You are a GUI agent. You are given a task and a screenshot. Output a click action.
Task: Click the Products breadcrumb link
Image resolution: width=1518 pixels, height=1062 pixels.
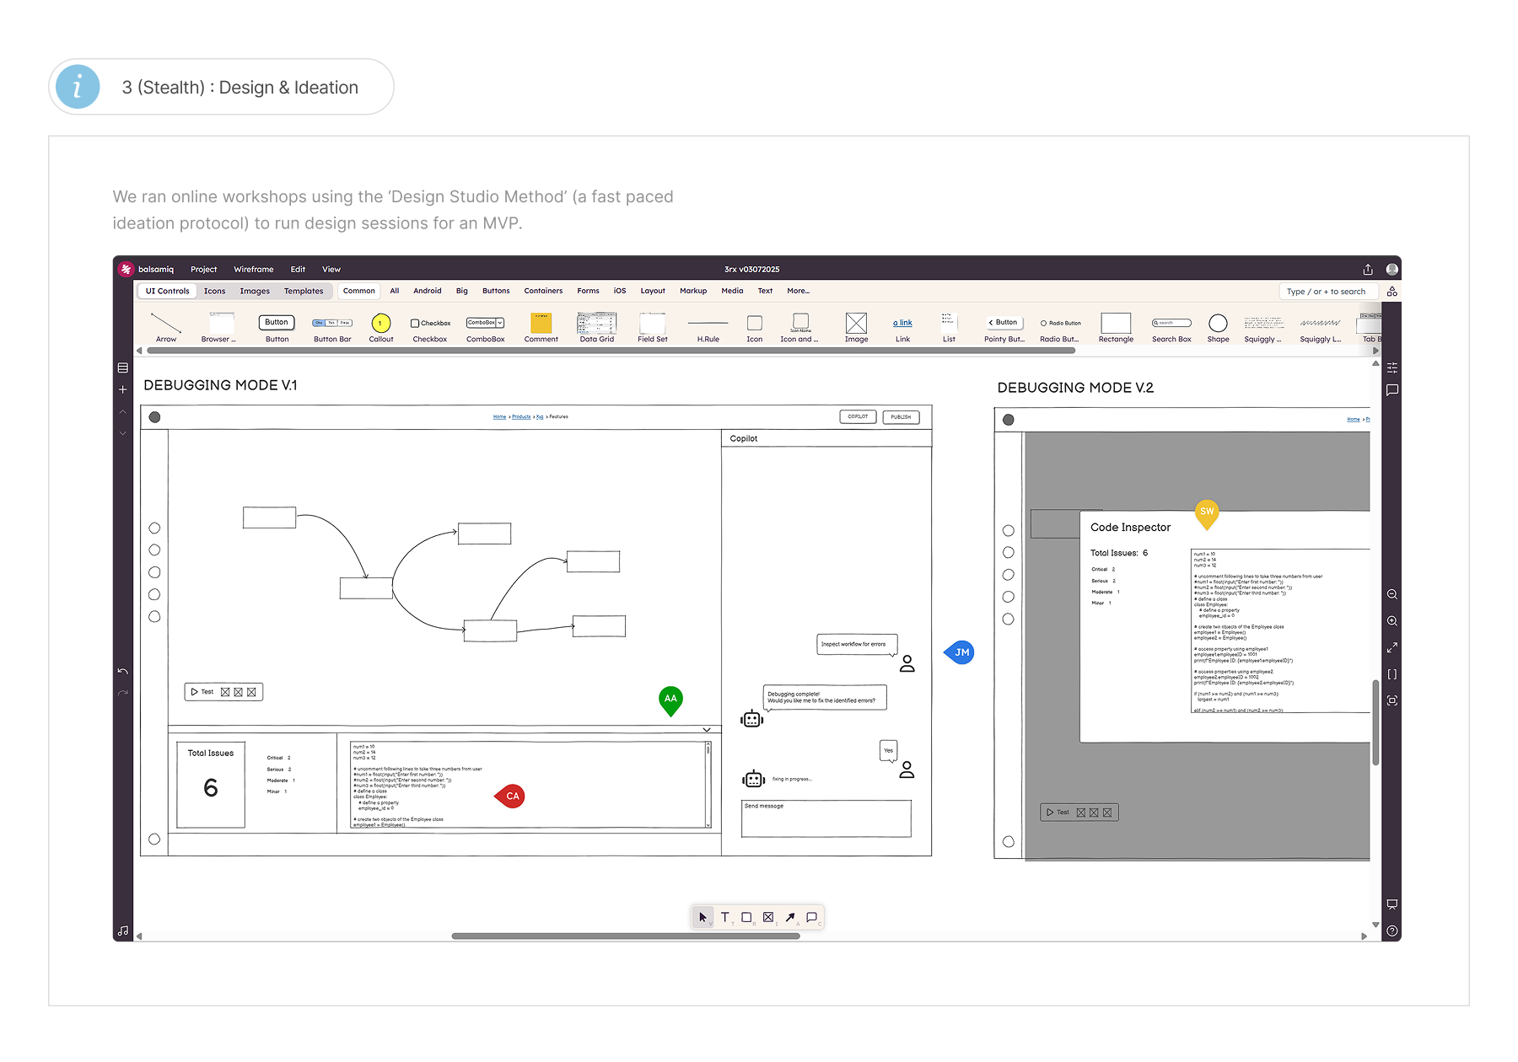coord(521,416)
